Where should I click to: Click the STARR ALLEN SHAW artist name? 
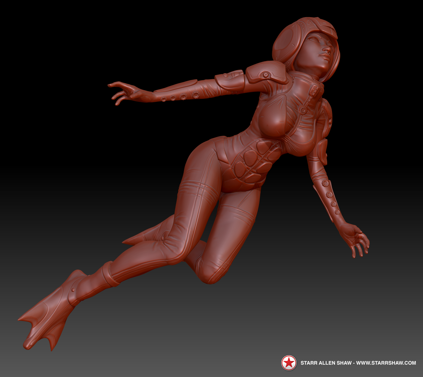[x=326, y=363]
